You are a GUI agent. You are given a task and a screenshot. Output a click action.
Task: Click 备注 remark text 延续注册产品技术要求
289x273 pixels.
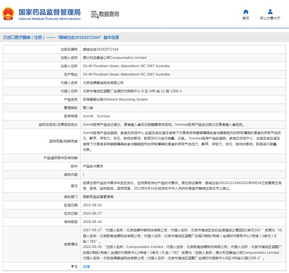pos(182,186)
